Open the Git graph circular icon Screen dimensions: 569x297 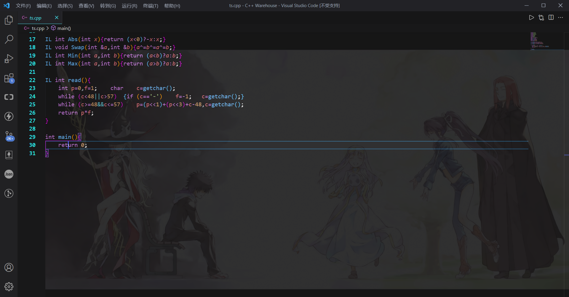(9, 193)
